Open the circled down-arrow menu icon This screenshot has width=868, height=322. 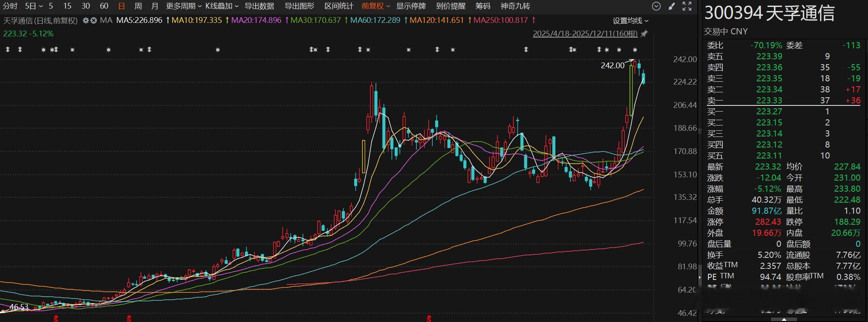click(656, 6)
